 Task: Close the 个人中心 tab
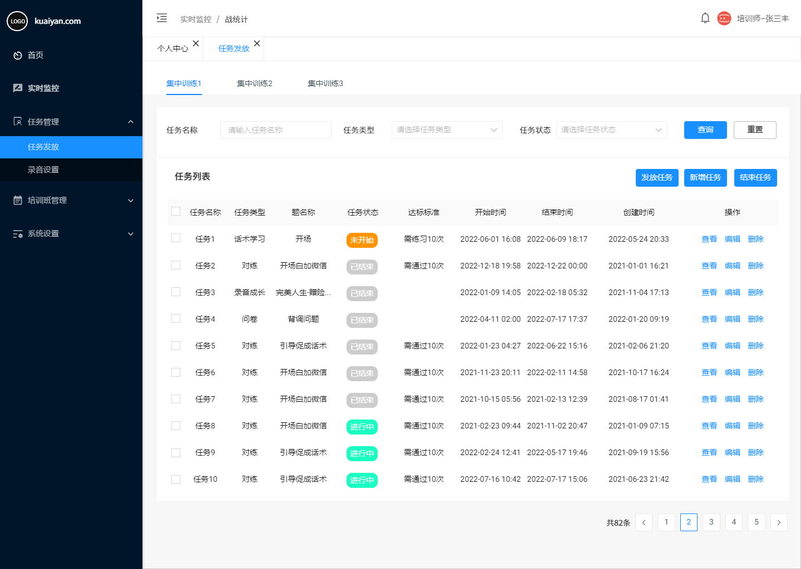[x=196, y=43]
